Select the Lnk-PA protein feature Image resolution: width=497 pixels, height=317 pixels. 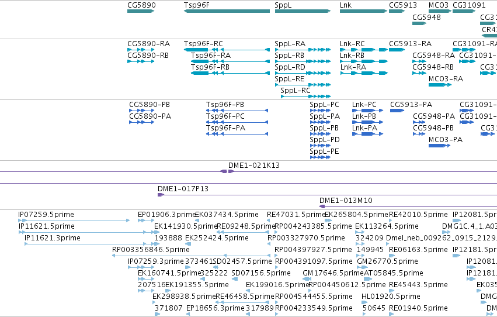pos(368,134)
